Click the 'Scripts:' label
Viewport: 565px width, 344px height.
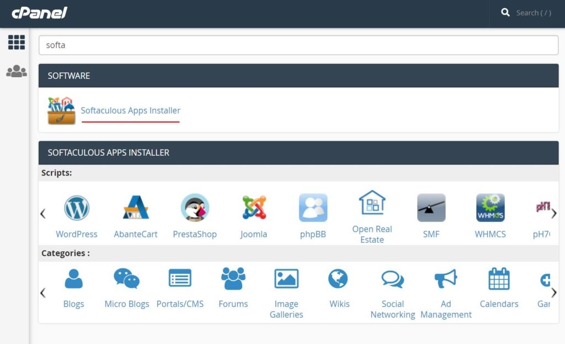(57, 173)
